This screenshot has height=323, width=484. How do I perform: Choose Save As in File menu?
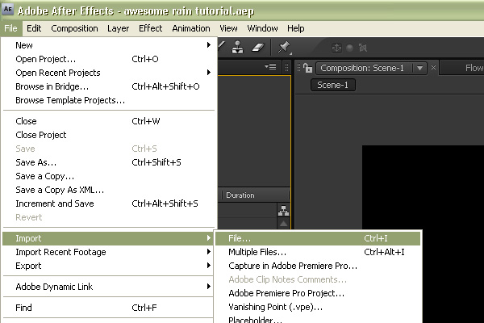[108, 162]
